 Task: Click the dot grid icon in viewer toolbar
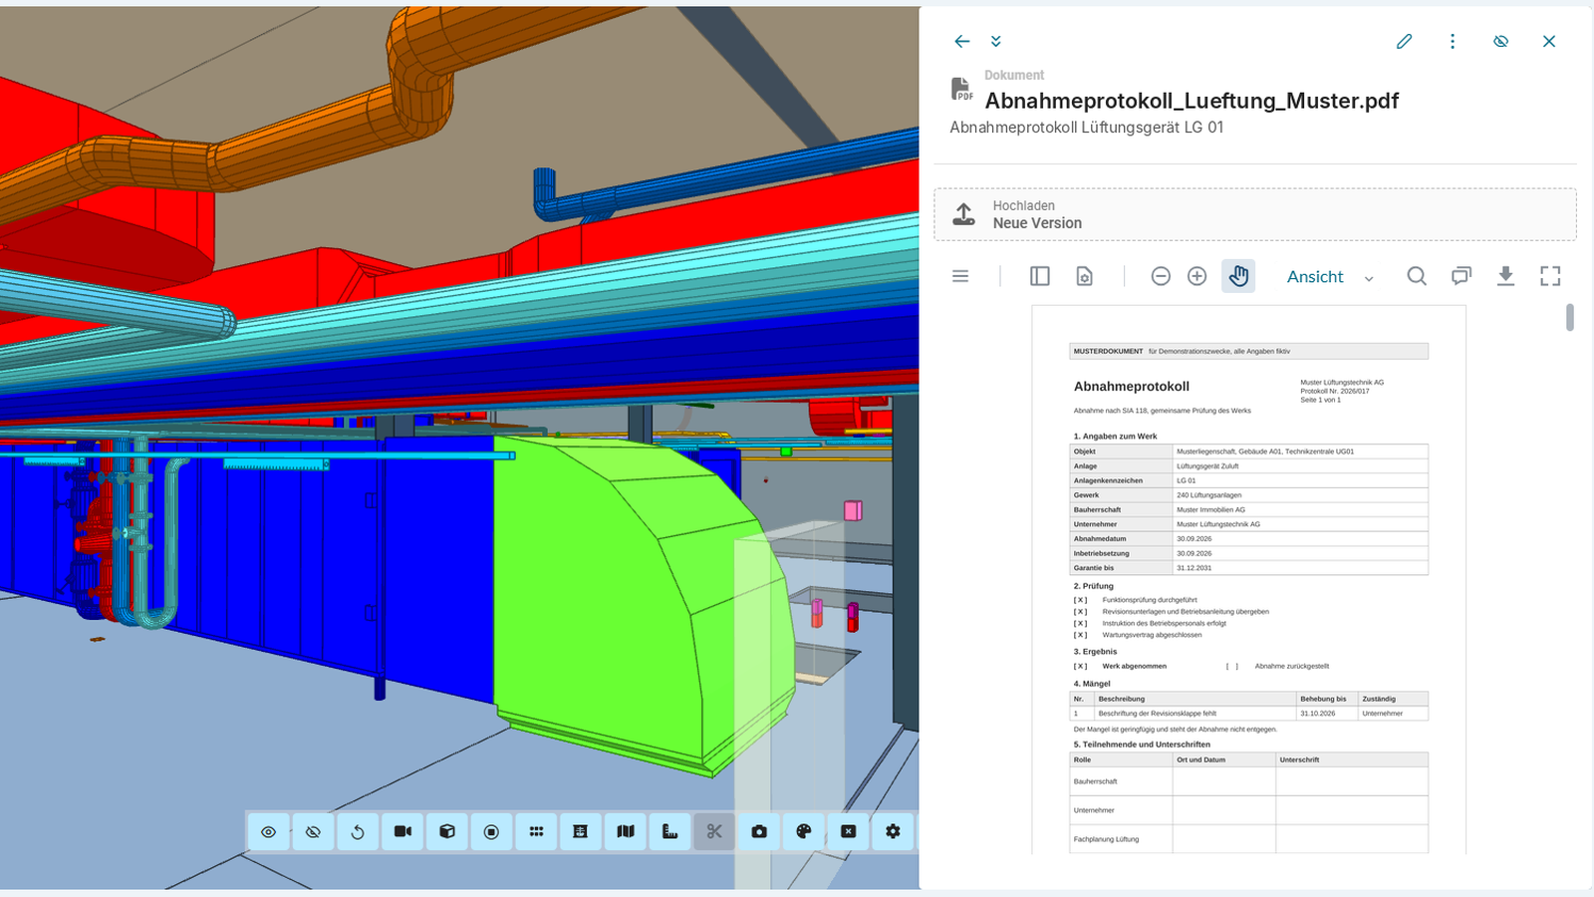(536, 831)
